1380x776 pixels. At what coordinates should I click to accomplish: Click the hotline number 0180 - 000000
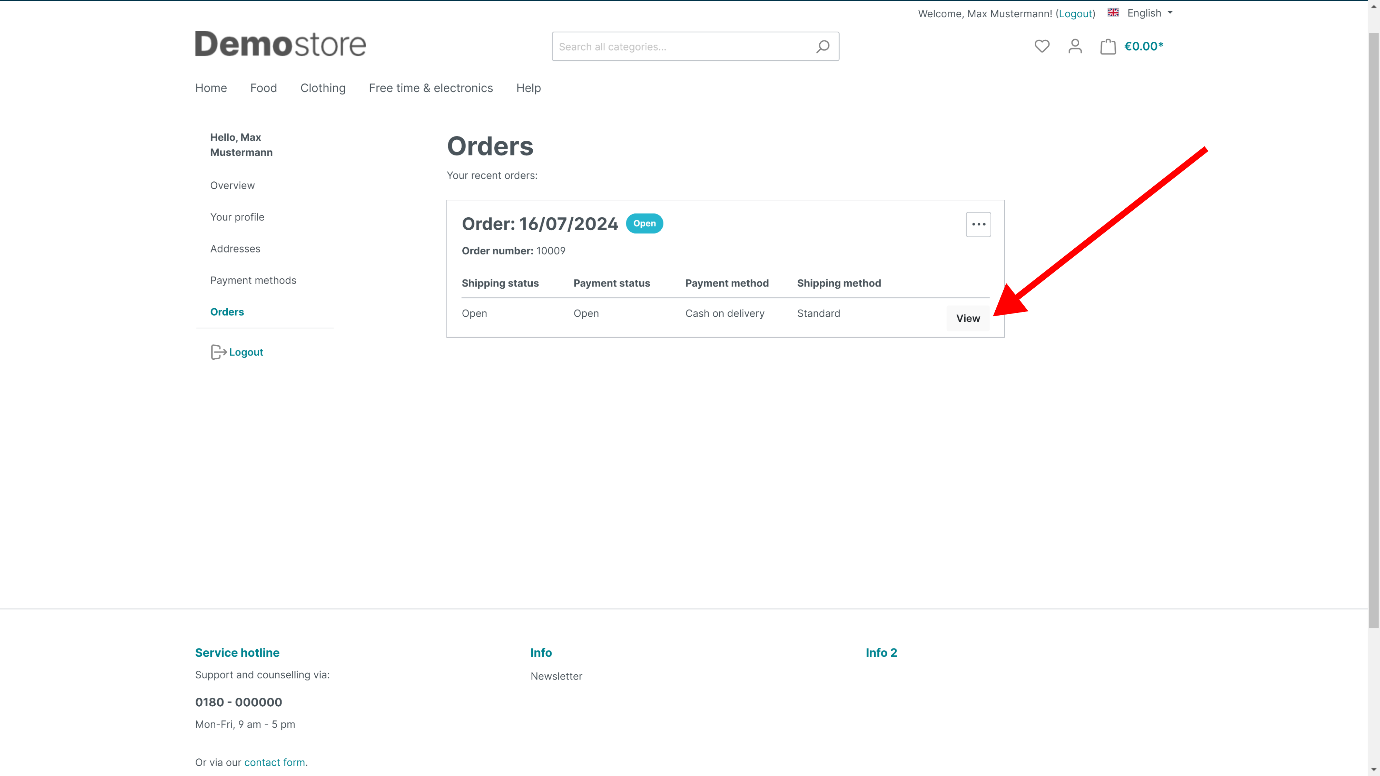(x=238, y=702)
